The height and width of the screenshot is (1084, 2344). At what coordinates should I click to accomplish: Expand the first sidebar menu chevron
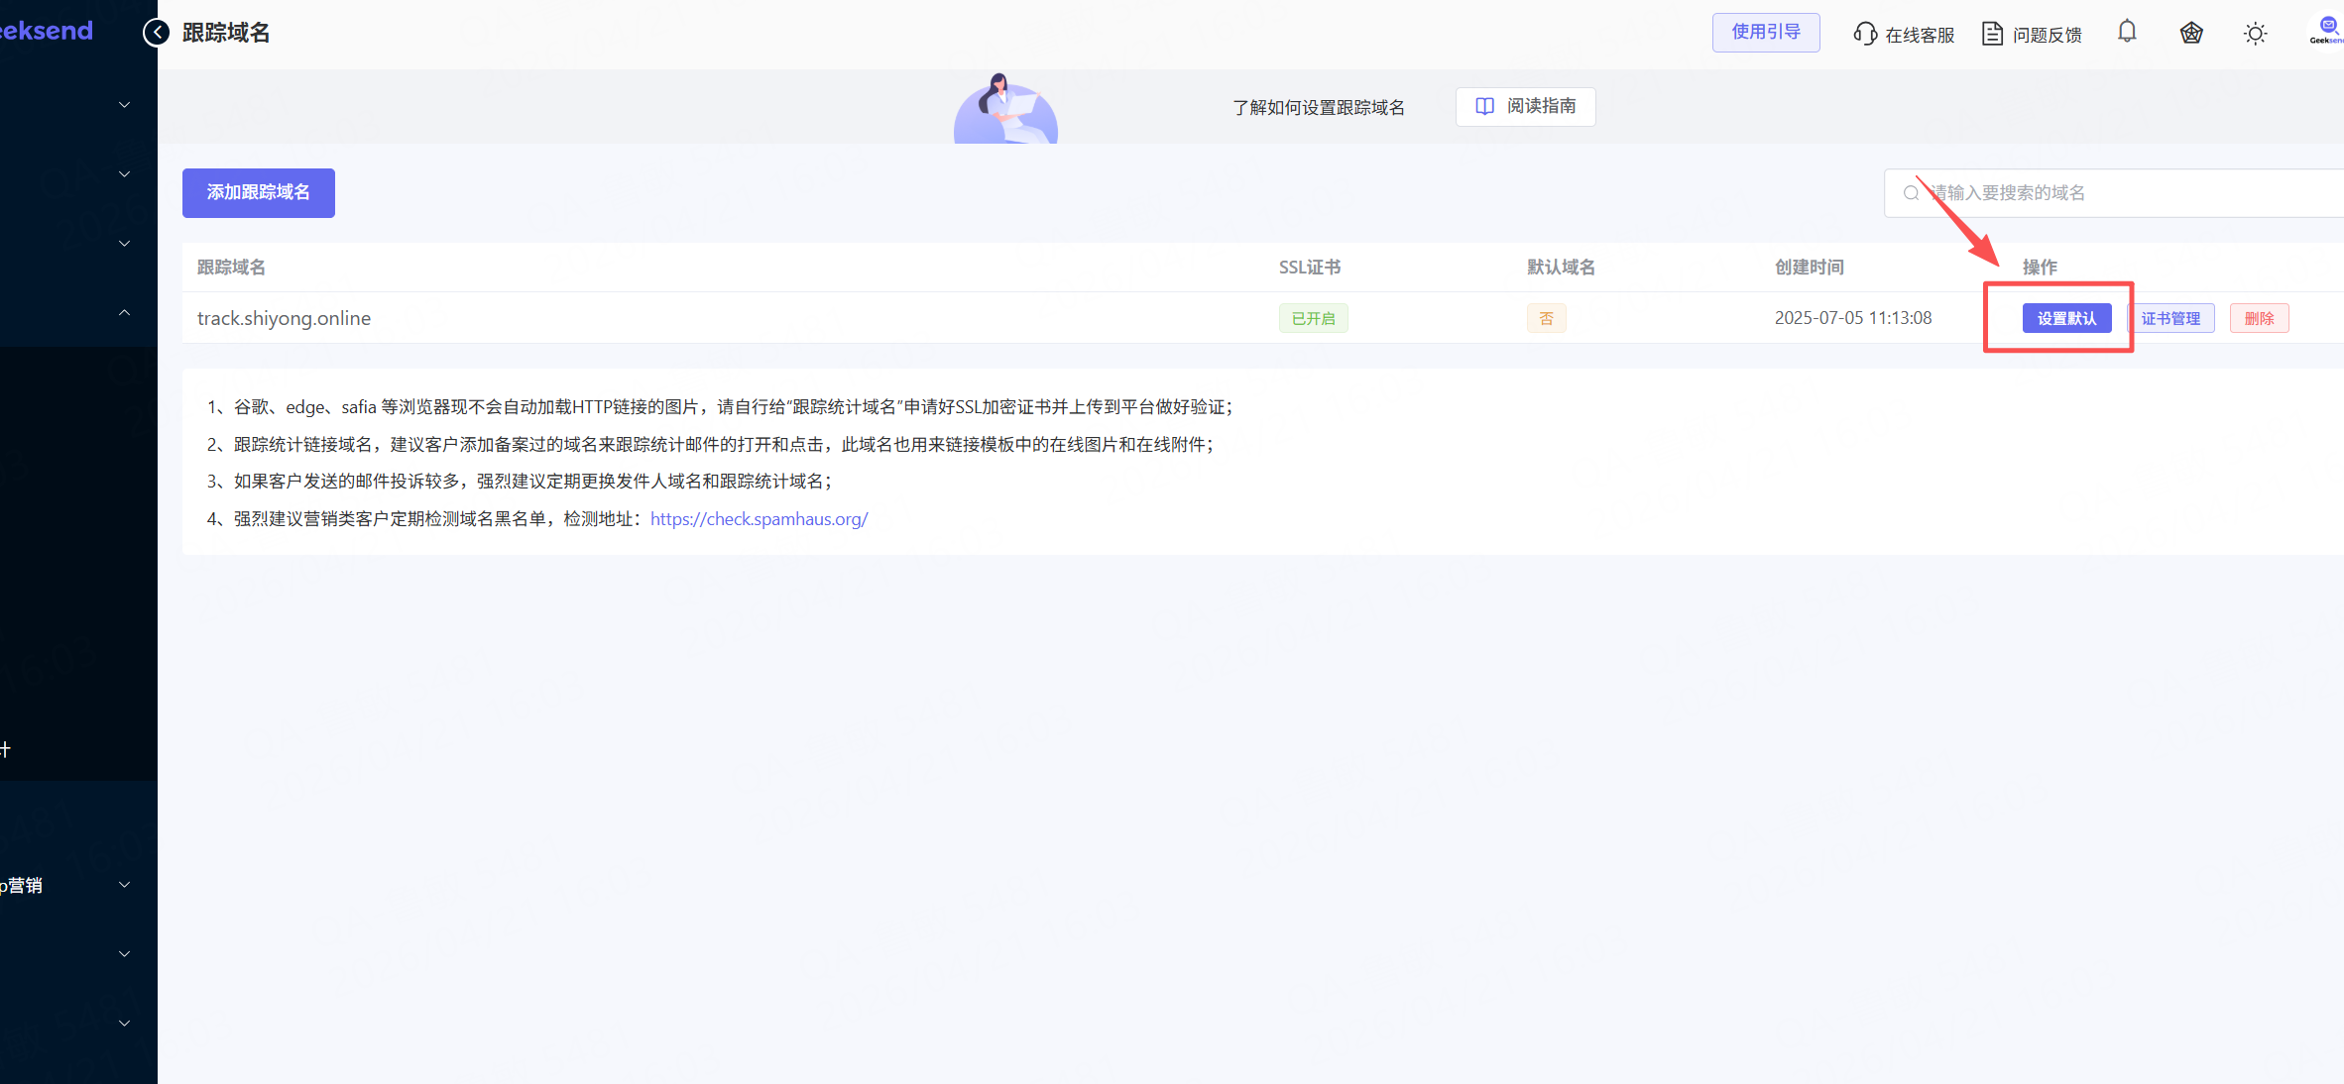click(x=124, y=105)
